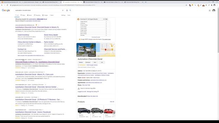Open the Facebook AutoNation Chevrolet Doral result
Image resolution: width=219 pixels, height=123 pixels.
coord(33,112)
